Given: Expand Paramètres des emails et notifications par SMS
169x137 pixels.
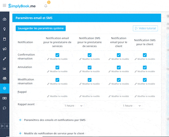Looking at the screenshot, I should pos(52,120).
